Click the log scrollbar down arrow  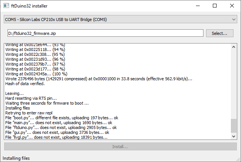click(233, 136)
